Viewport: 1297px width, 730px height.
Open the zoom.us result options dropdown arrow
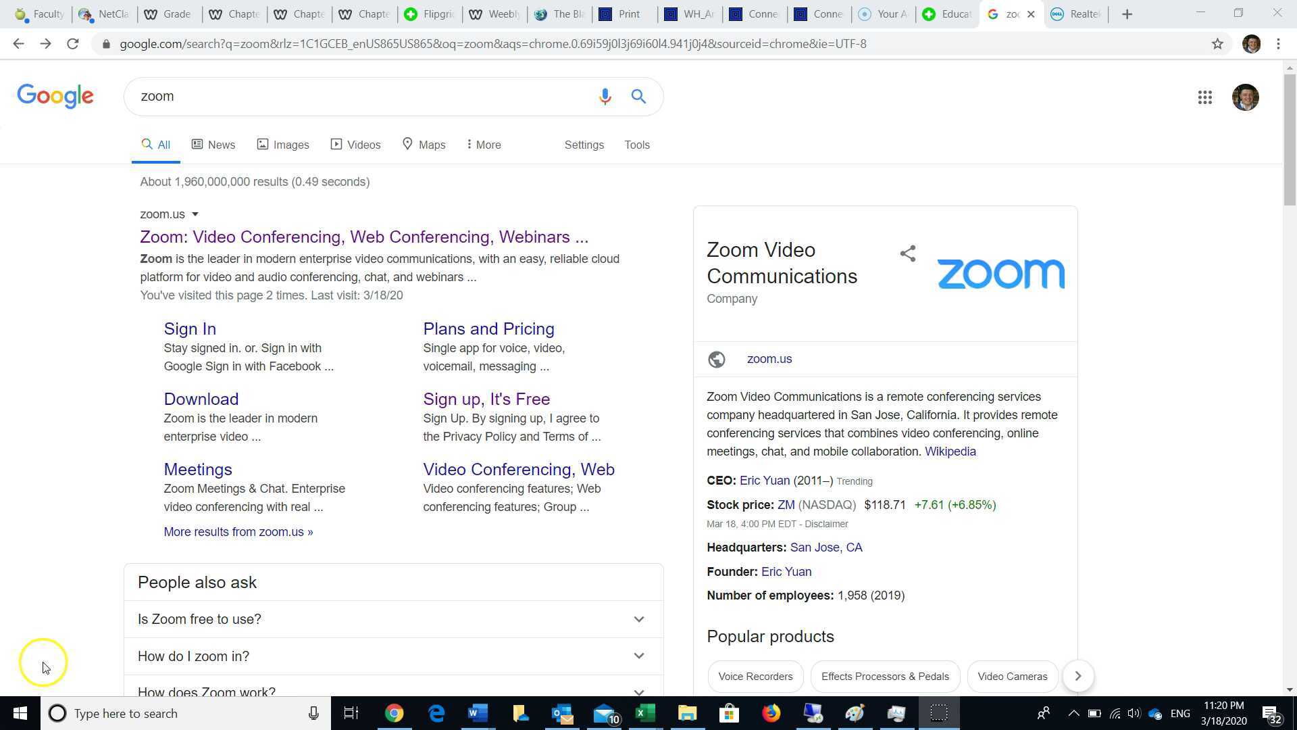point(195,214)
